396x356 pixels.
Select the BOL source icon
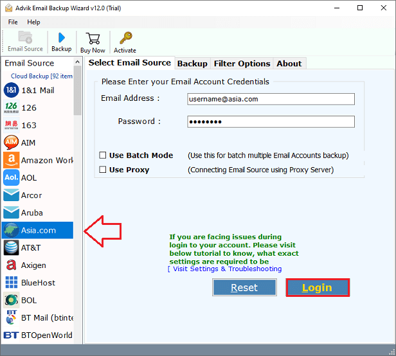click(11, 300)
